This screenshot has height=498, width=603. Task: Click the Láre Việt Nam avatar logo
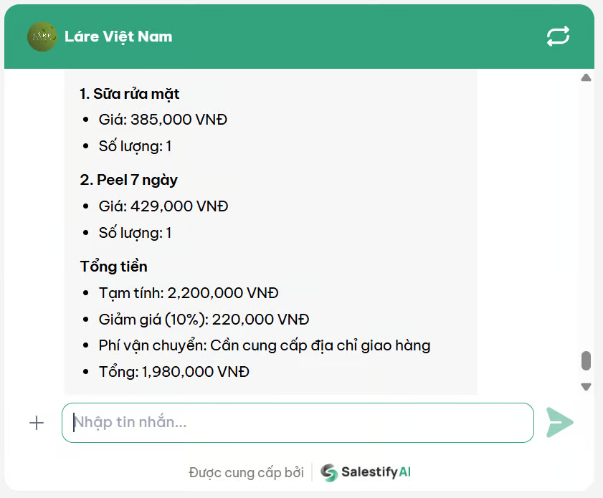pyautogui.click(x=42, y=37)
